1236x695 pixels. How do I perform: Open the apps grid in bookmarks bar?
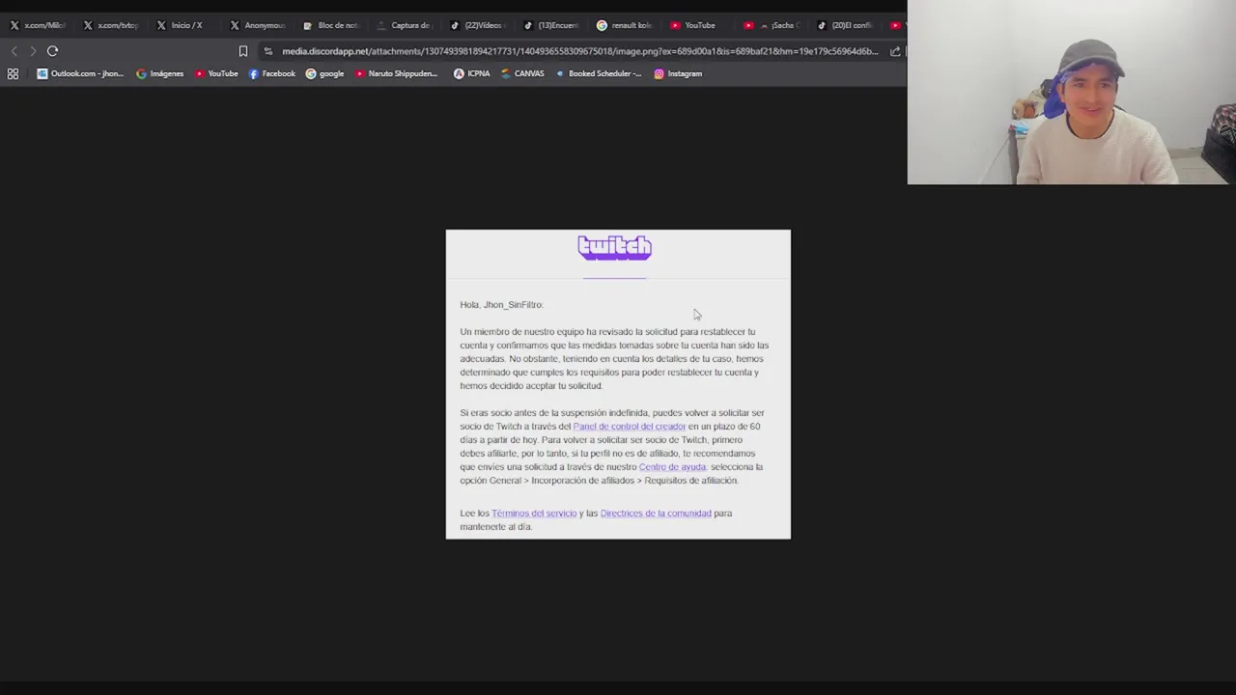(x=13, y=73)
